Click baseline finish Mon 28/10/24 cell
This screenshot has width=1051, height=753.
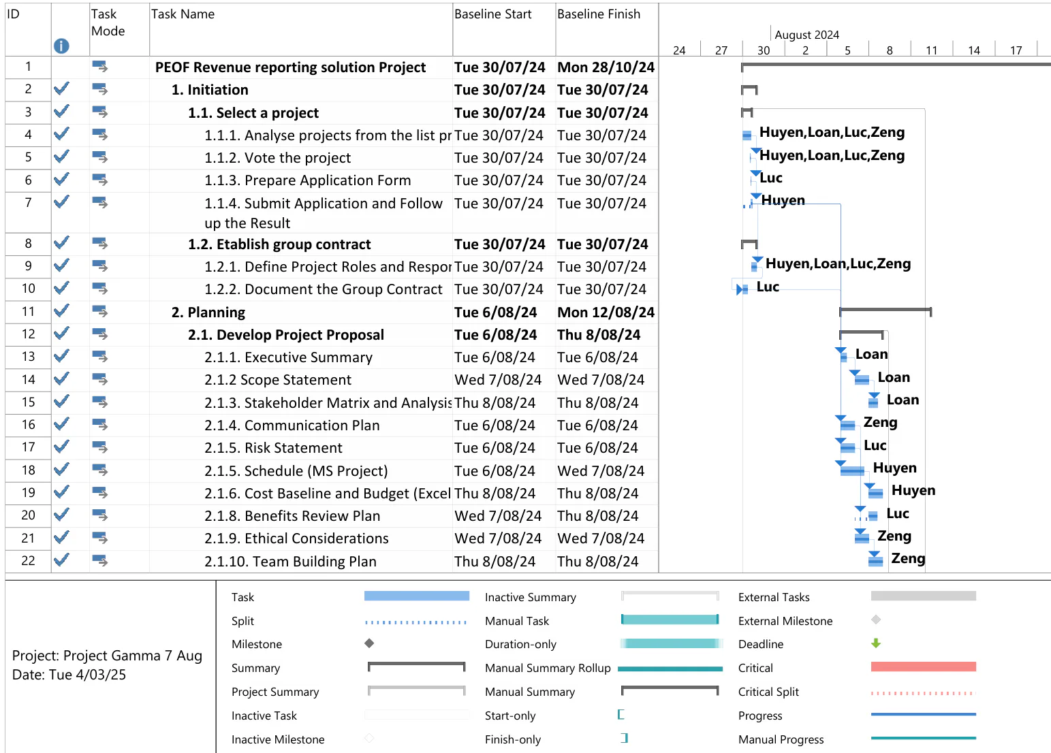pos(606,67)
